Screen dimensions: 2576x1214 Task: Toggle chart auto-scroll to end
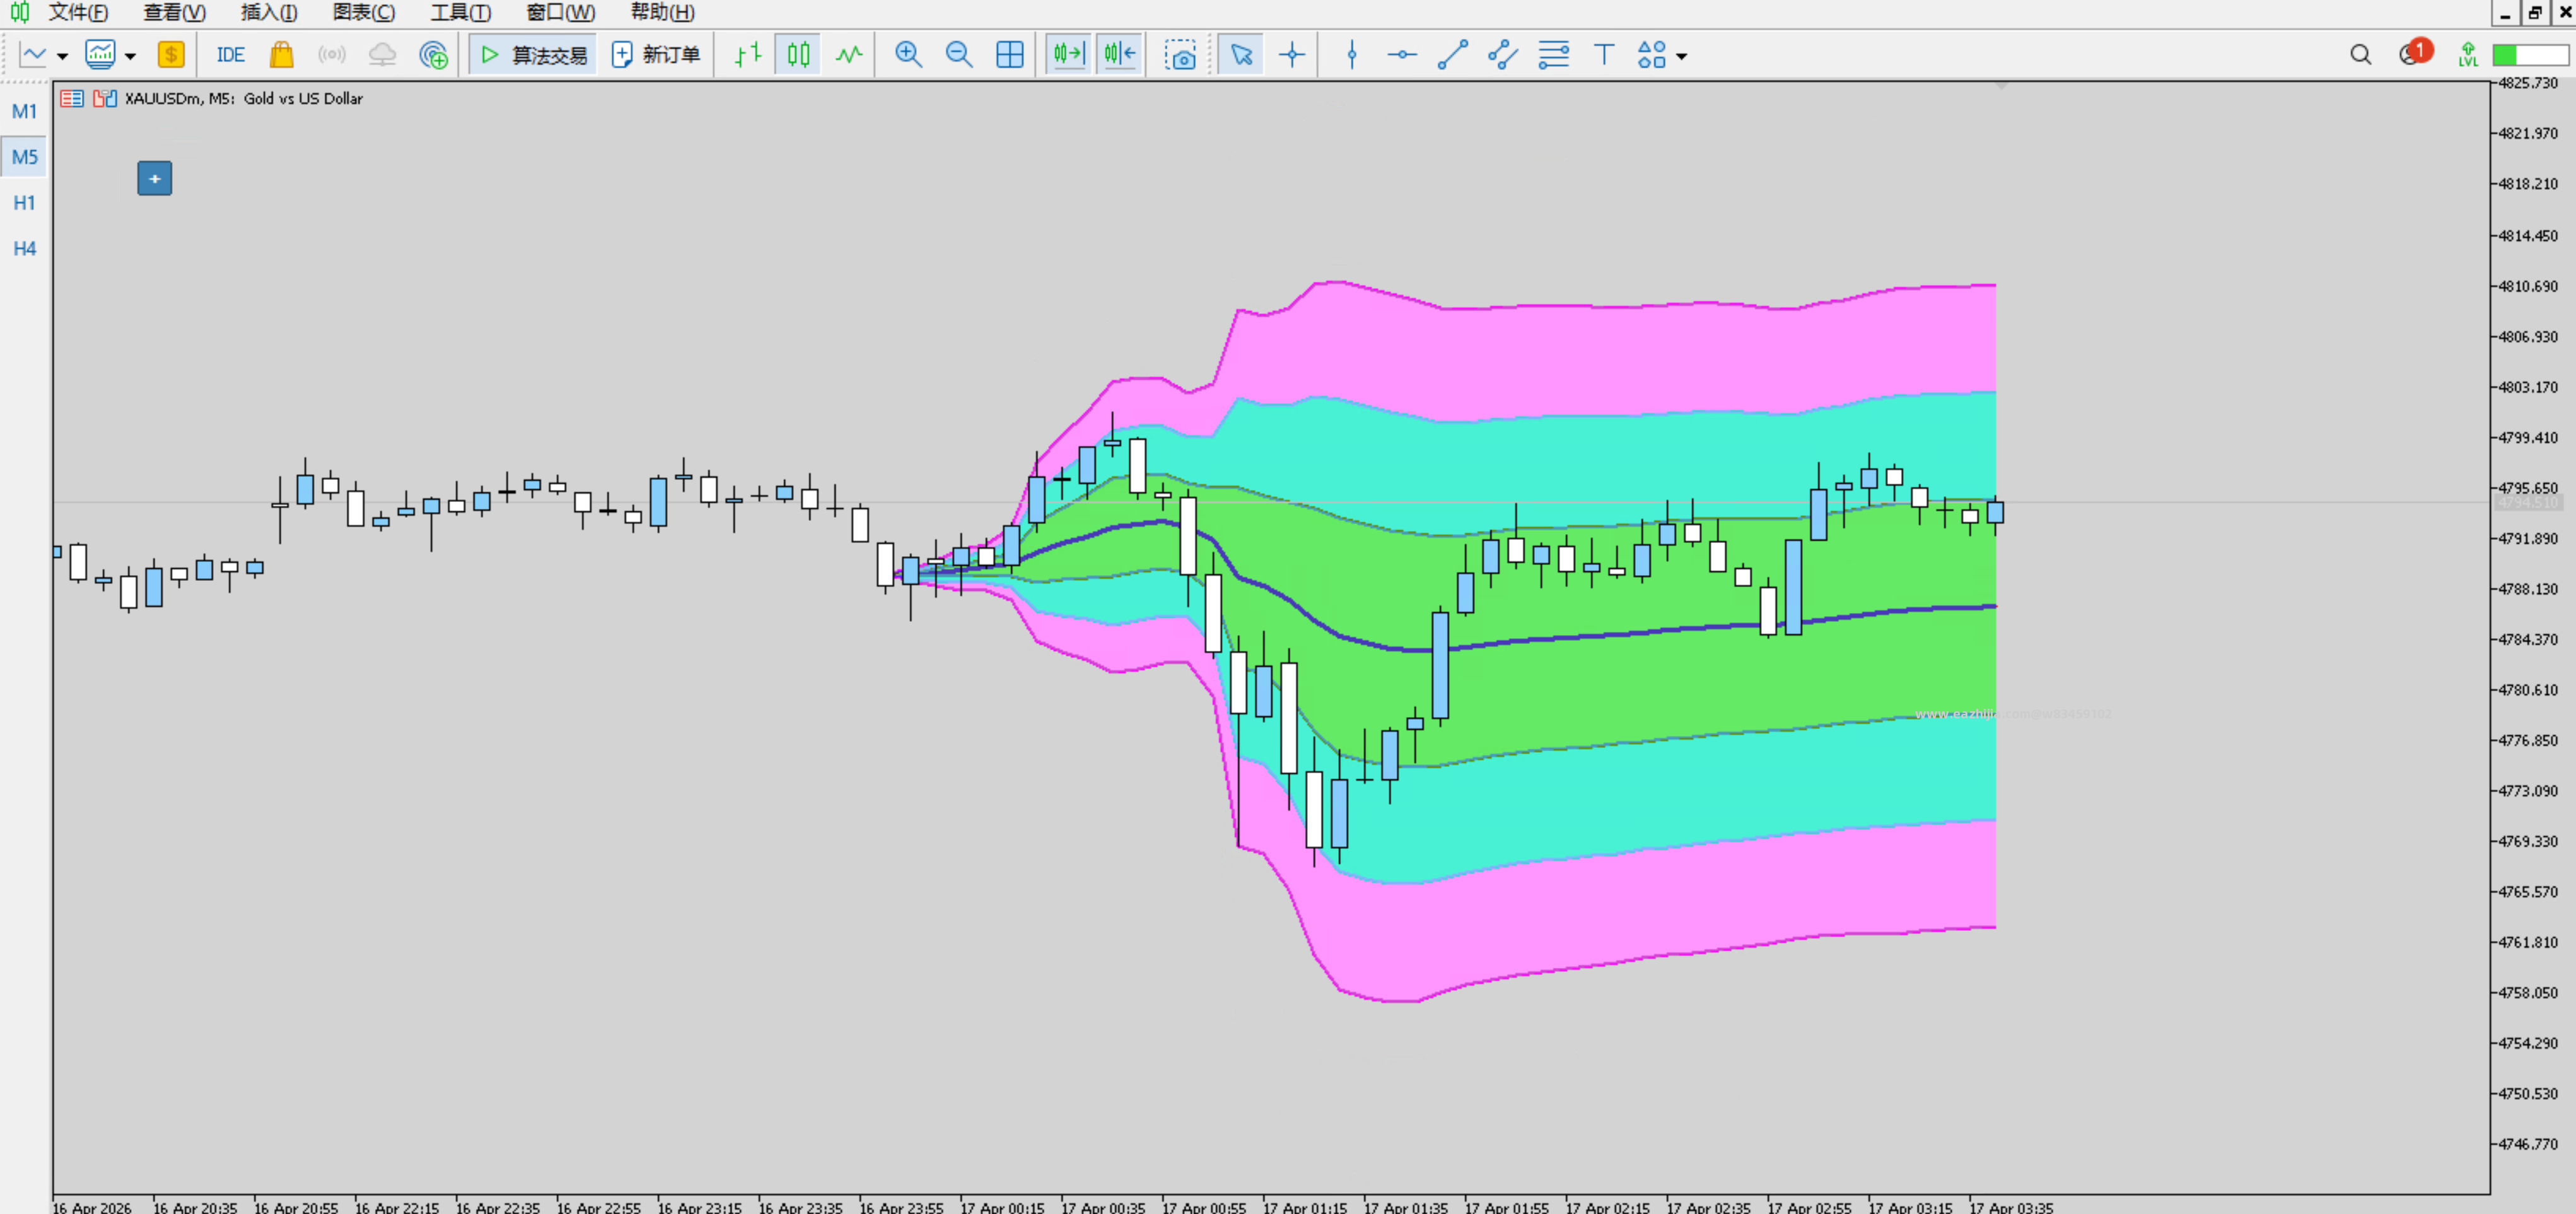point(1068,55)
